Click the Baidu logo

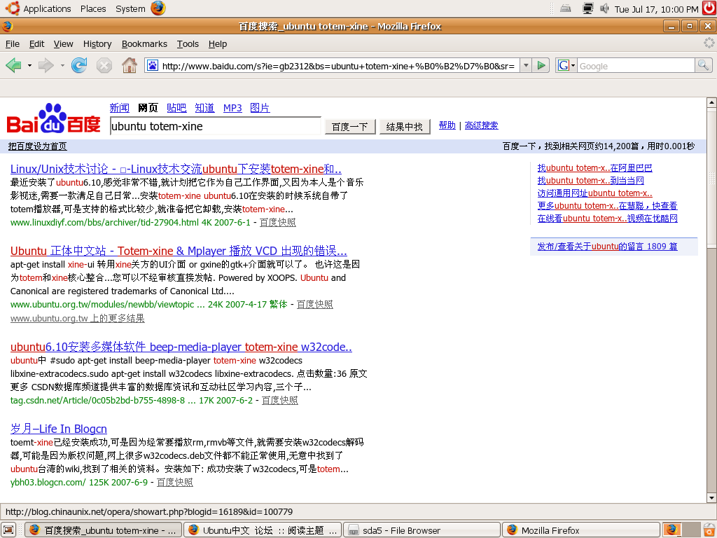pyautogui.click(x=53, y=118)
